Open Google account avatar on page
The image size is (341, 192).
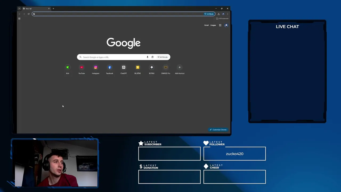[x=226, y=25]
